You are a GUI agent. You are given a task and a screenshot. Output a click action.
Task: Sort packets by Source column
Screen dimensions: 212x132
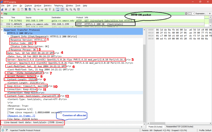[x=38, y=18]
